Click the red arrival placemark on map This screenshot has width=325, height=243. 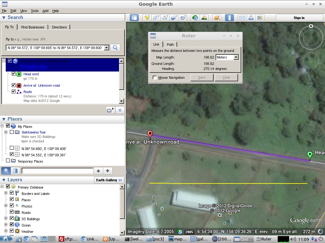(x=150, y=134)
